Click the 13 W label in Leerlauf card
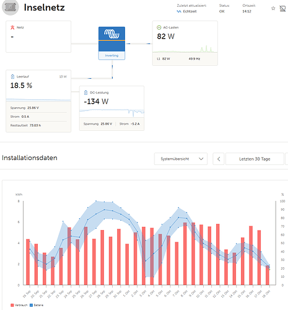 tap(63, 77)
